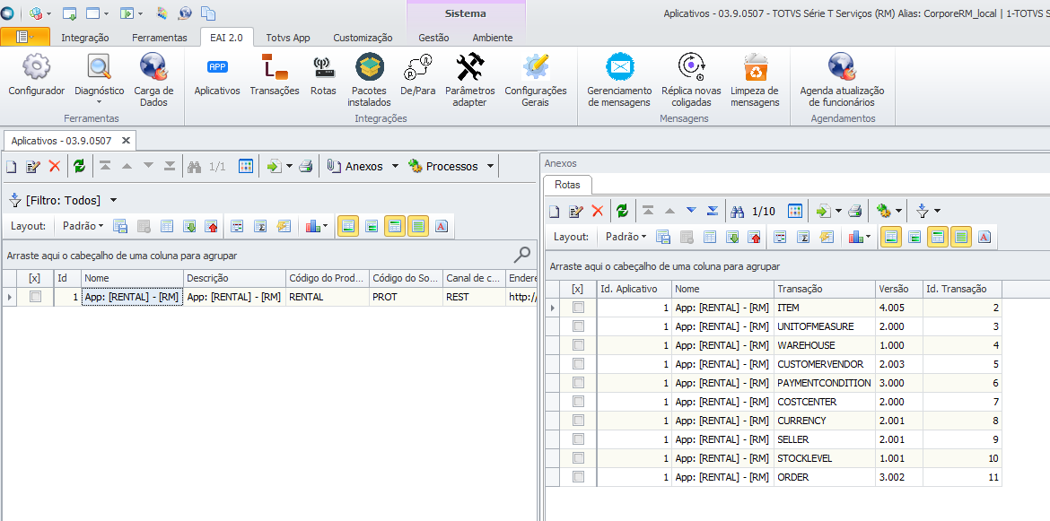Viewport: 1050px width, 521px height.
Task: Click the binoculars search icon in Aplicativos toolbar
Action: [194, 167]
